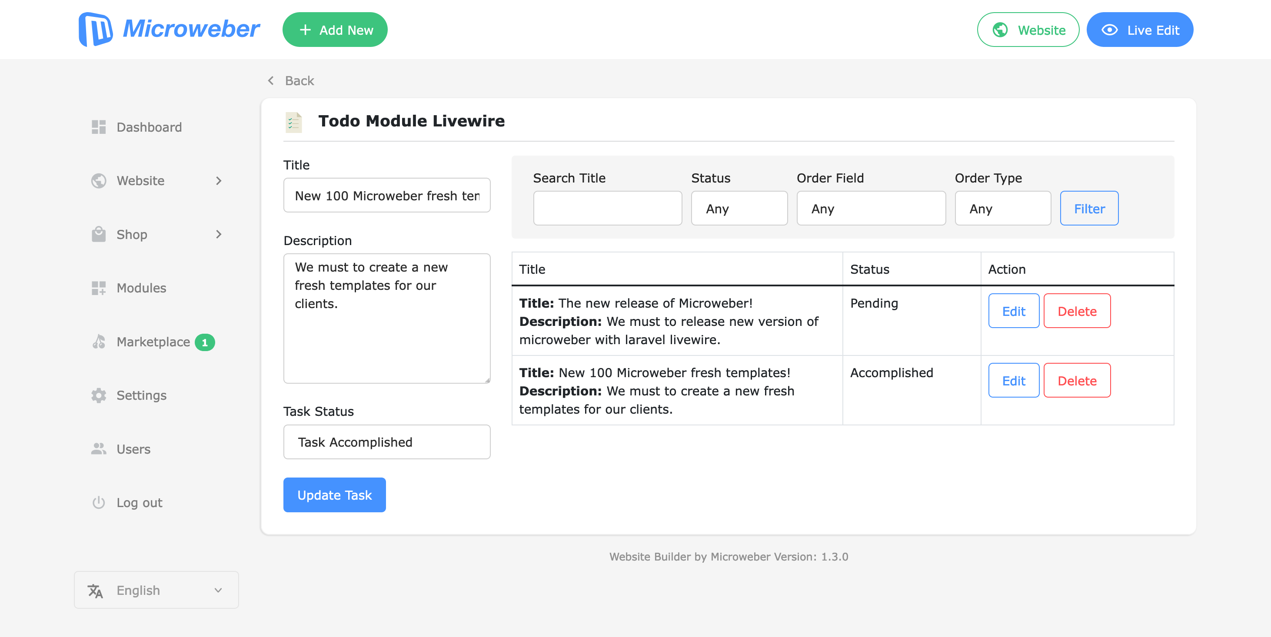This screenshot has height=637, width=1271.
Task: Click the Marketplace fruit icon
Action: click(99, 342)
